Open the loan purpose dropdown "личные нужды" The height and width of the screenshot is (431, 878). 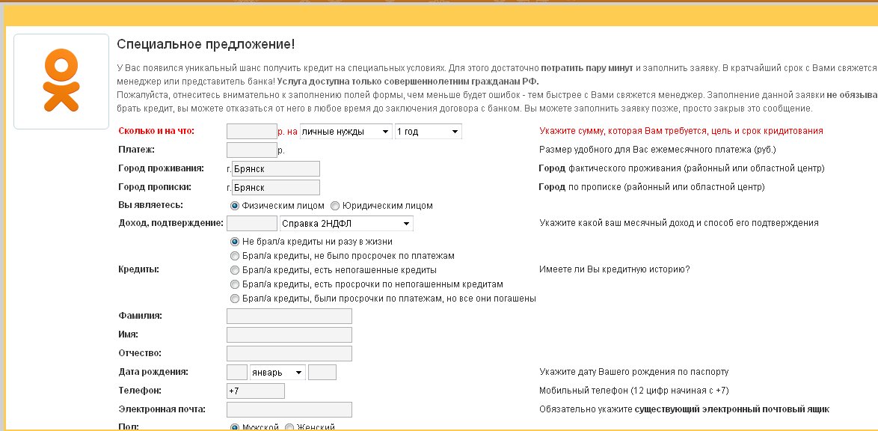[346, 132]
